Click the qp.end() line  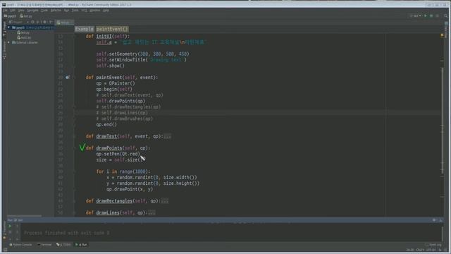106,125
